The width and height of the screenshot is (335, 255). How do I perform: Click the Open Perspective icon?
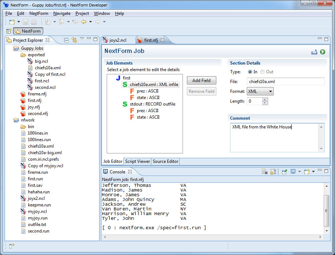[9, 31]
